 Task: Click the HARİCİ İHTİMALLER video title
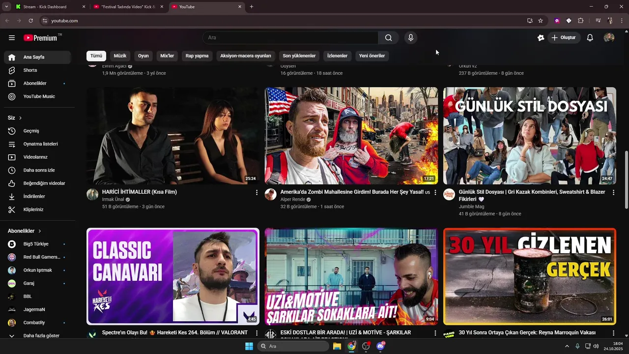(140, 192)
